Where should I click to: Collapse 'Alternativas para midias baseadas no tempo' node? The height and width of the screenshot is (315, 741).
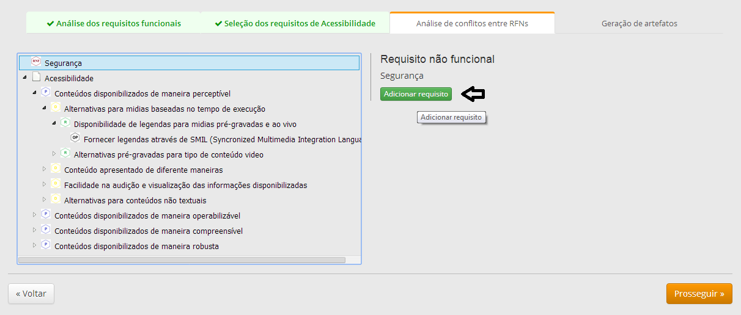[x=44, y=109]
